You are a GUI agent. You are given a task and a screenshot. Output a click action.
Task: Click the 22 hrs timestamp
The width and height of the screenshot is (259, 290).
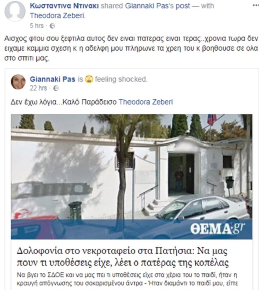pos(38,88)
